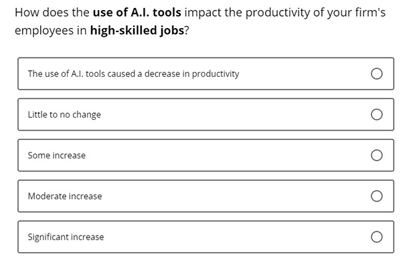Choose the bottom answer box 'Significant increase'
Screen dimensions: 415x275
click(x=206, y=237)
